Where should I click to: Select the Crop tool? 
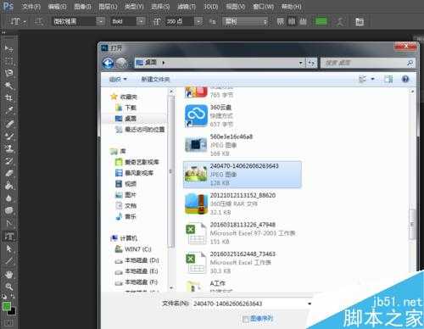pyautogui.click(x=8, y=98)
